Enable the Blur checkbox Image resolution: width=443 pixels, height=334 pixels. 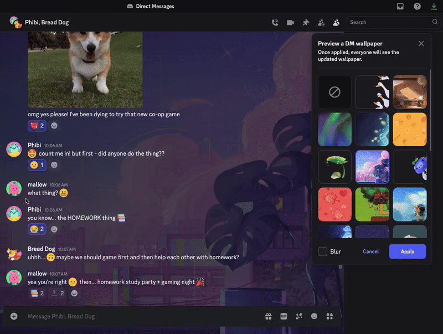tap(323, 251)
